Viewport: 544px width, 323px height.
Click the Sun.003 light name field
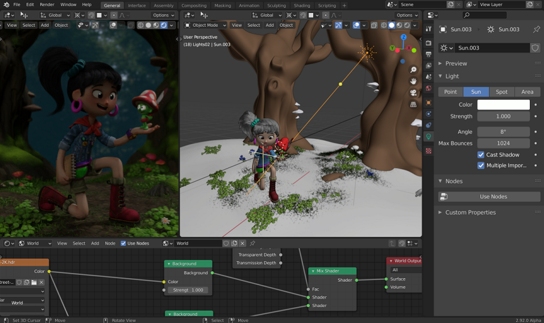coord(493,48)
